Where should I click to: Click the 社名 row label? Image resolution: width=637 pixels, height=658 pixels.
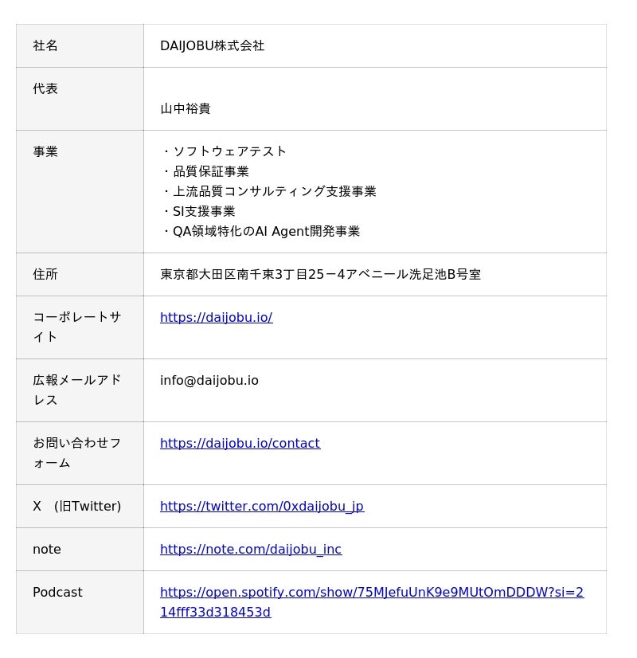45,45
